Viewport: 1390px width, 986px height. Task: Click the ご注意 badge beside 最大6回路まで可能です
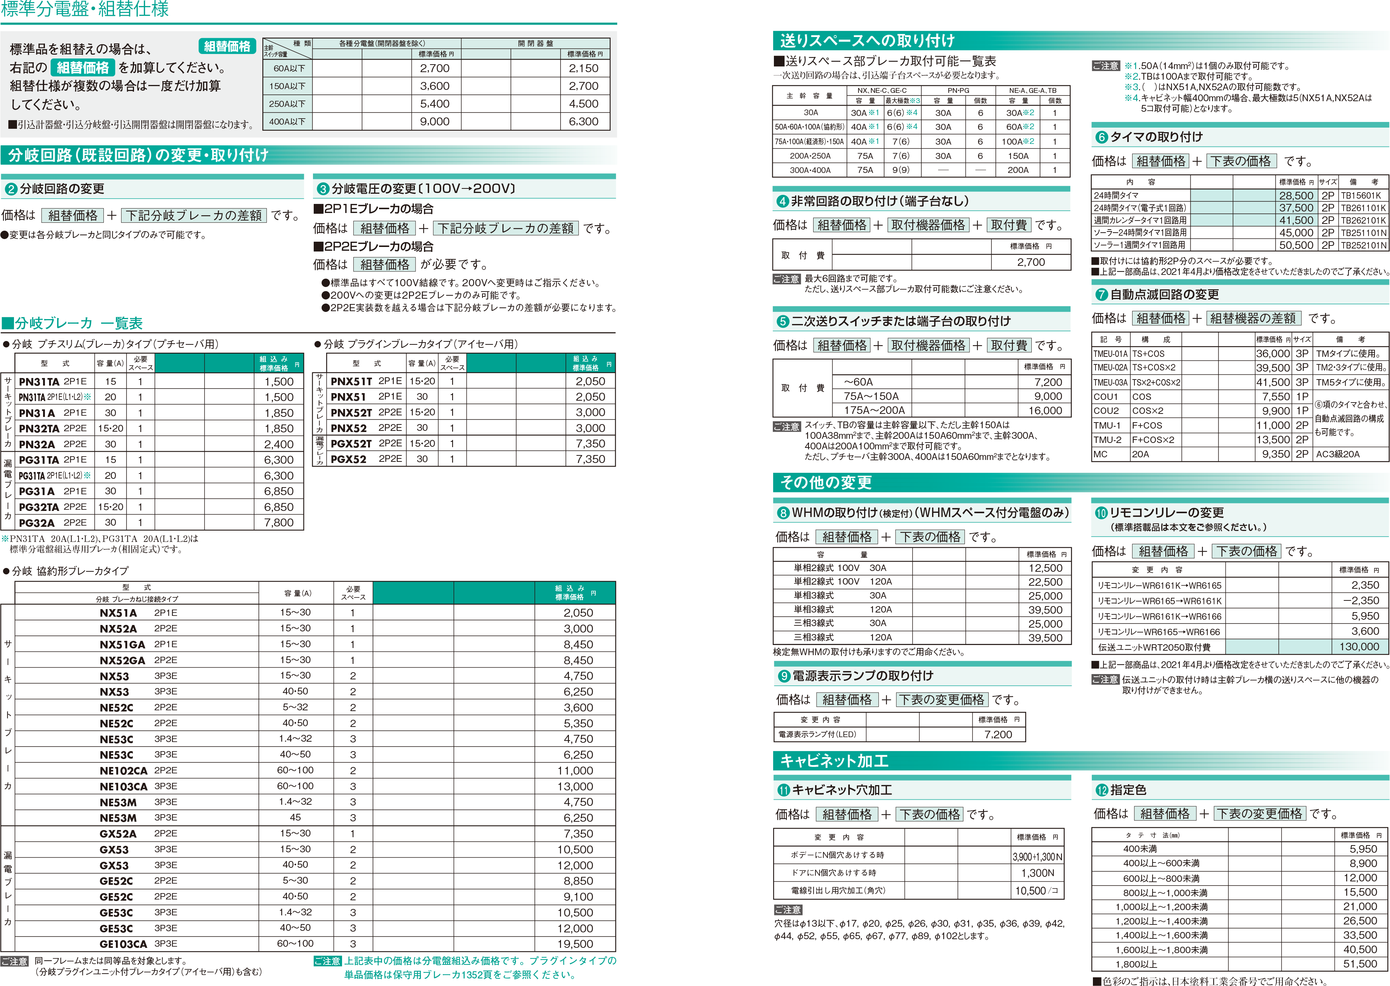(787, 279)
